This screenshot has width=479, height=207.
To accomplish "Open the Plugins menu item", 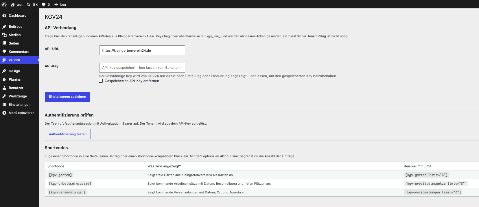I will tap(20, 80).
